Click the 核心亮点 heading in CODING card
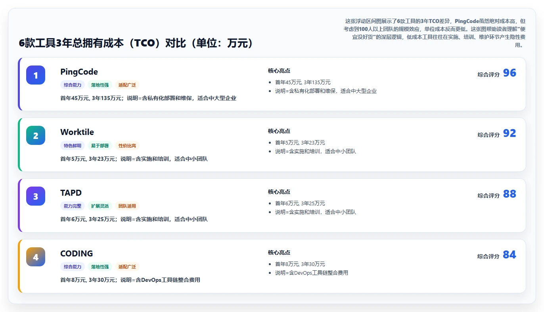 (279, 252)
